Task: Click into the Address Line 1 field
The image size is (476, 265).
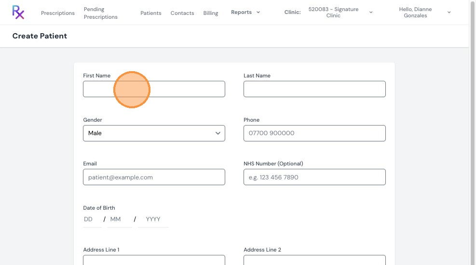Action: (154, 260)
